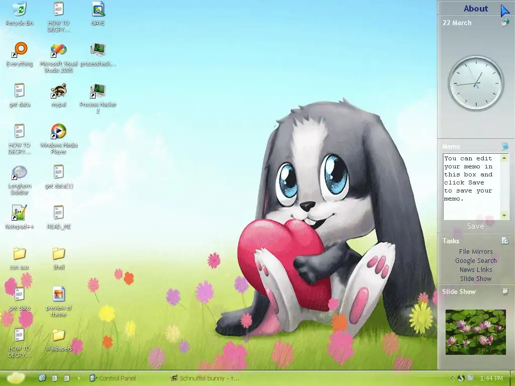Open the processhack... desktop icon
The height and width of the screenshot is (386, 515).
[98, 54]
